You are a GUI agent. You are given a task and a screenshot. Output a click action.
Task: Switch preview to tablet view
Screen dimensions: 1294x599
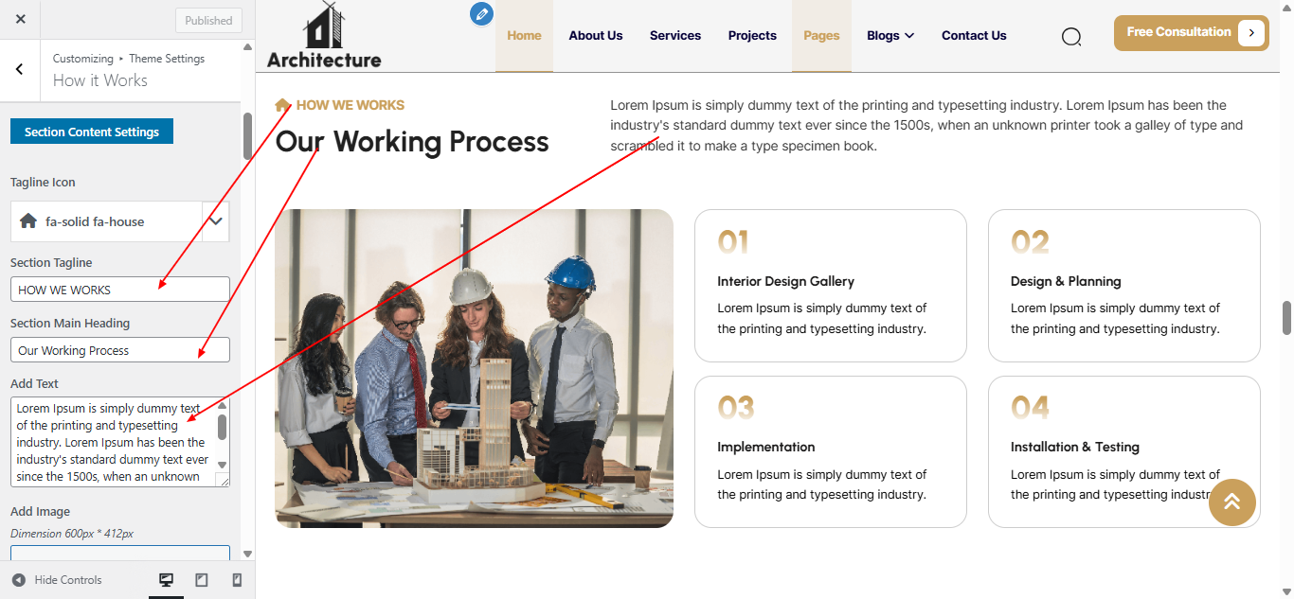point(202,579)
